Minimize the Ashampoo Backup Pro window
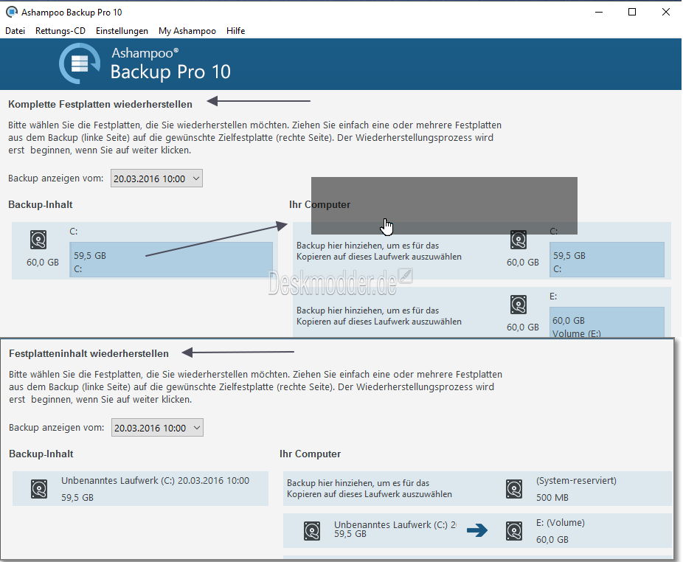 click(599, 13)
